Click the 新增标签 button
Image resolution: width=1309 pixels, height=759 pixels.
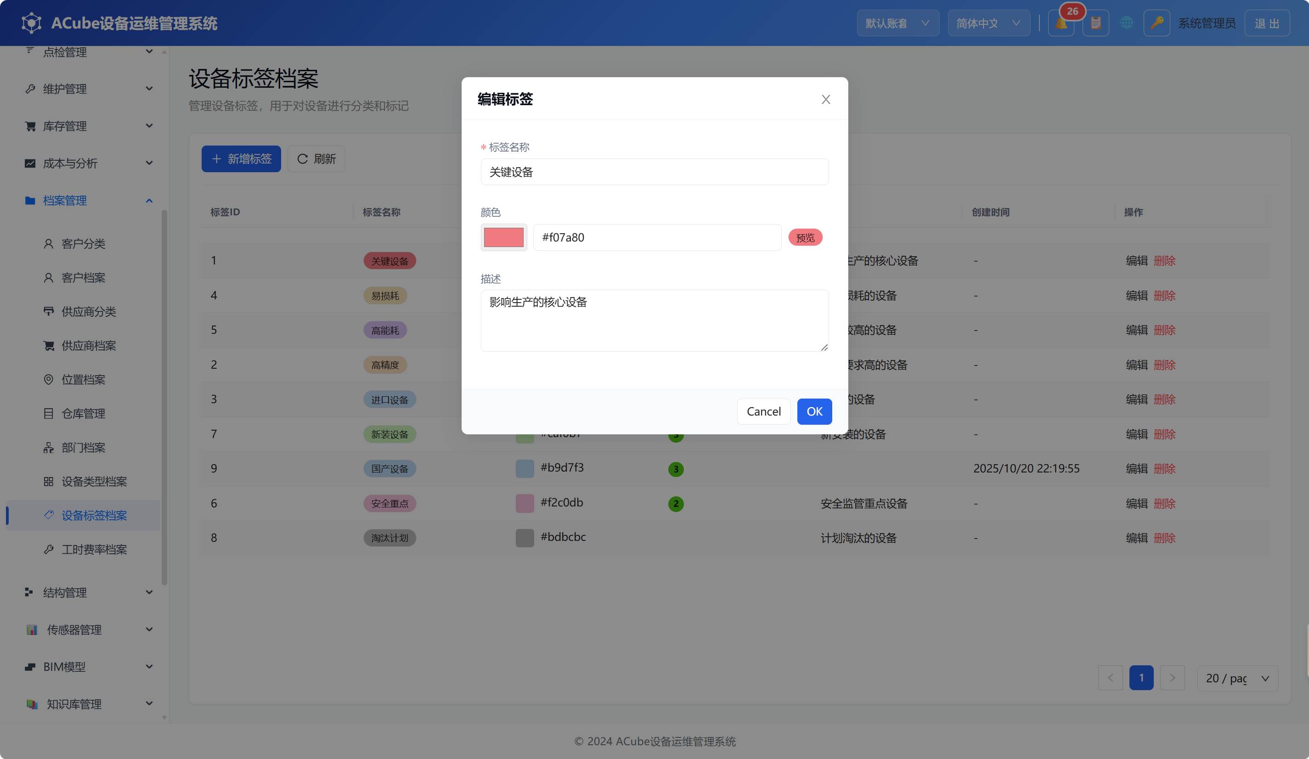tap(241, 159)
